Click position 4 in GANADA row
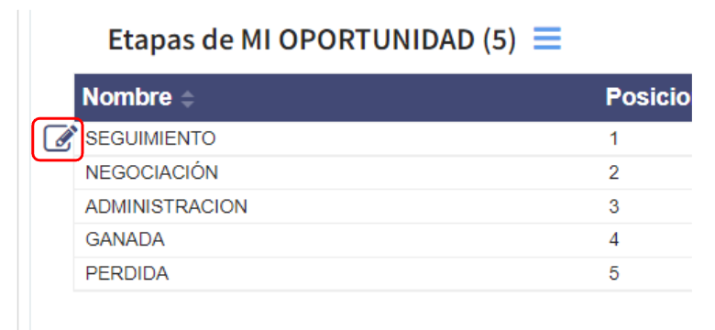Viewport: 715px width, 330px height. pyautogui.click(x=614, y=240)
